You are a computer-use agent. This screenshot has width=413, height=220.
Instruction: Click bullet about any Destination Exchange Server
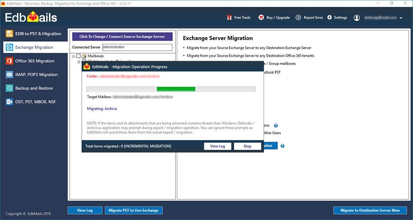249,48
